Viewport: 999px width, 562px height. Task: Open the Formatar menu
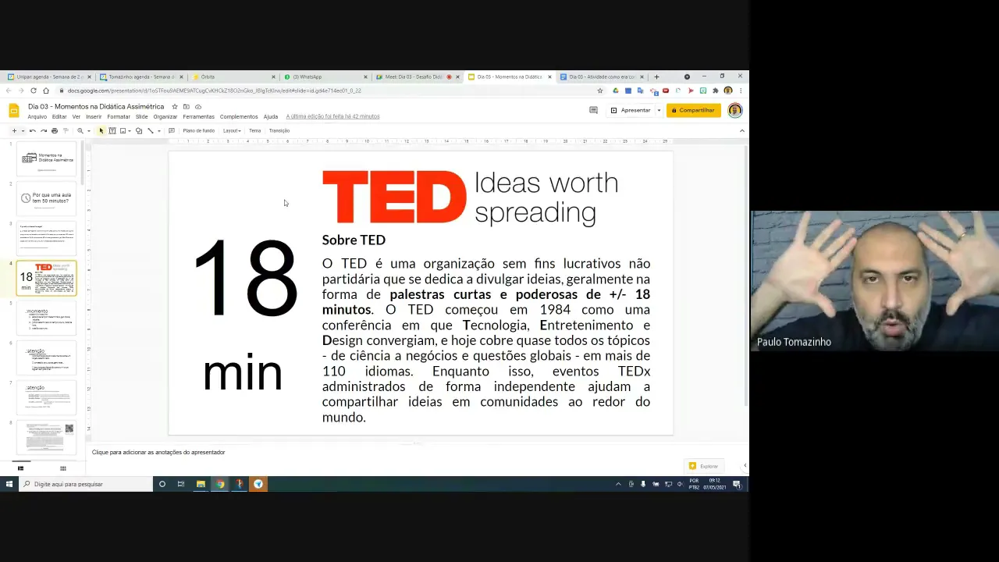pyautogui.click(x=119, y=116)
